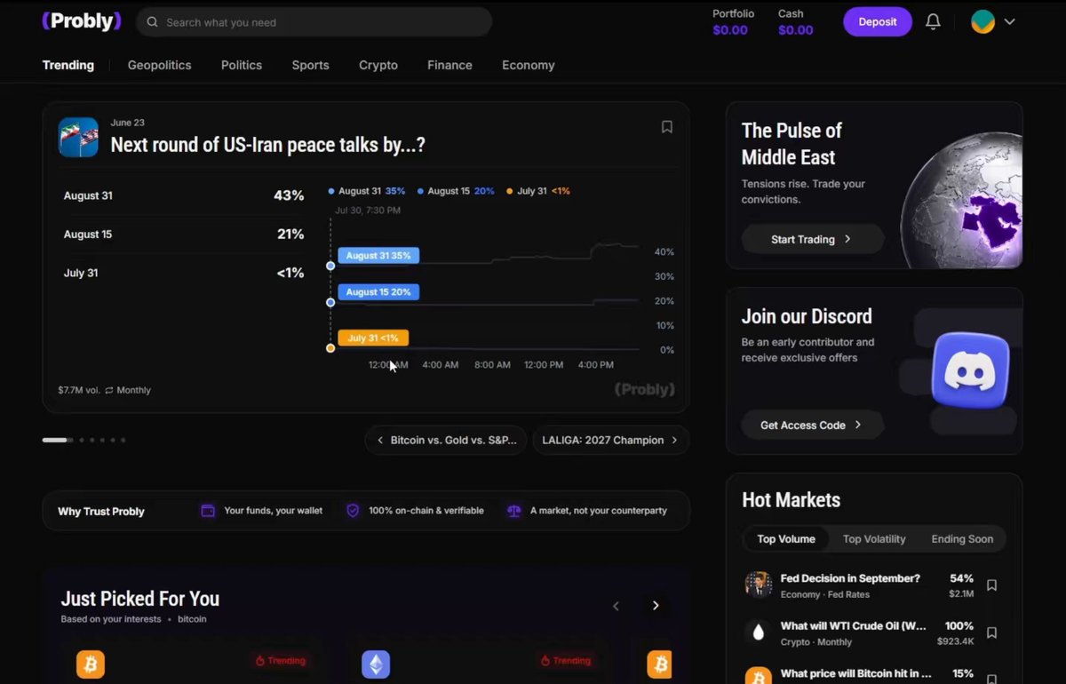Select the Ending Soon tab
Screen dimensions: 1066x684
pyautogui.click(x=962, y=539)
